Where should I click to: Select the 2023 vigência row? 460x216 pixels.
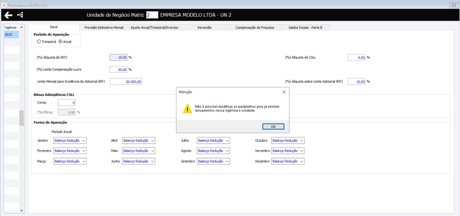coord(11,34)
